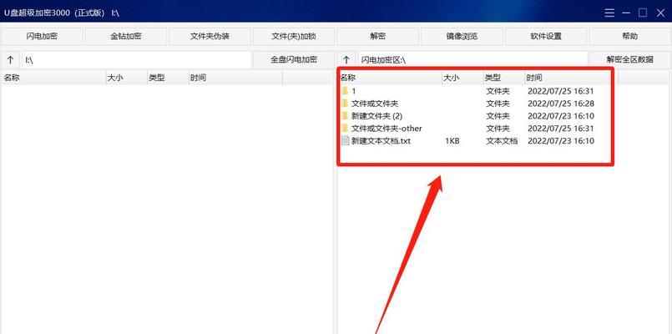Sort right panel by 类型 header

504,78
